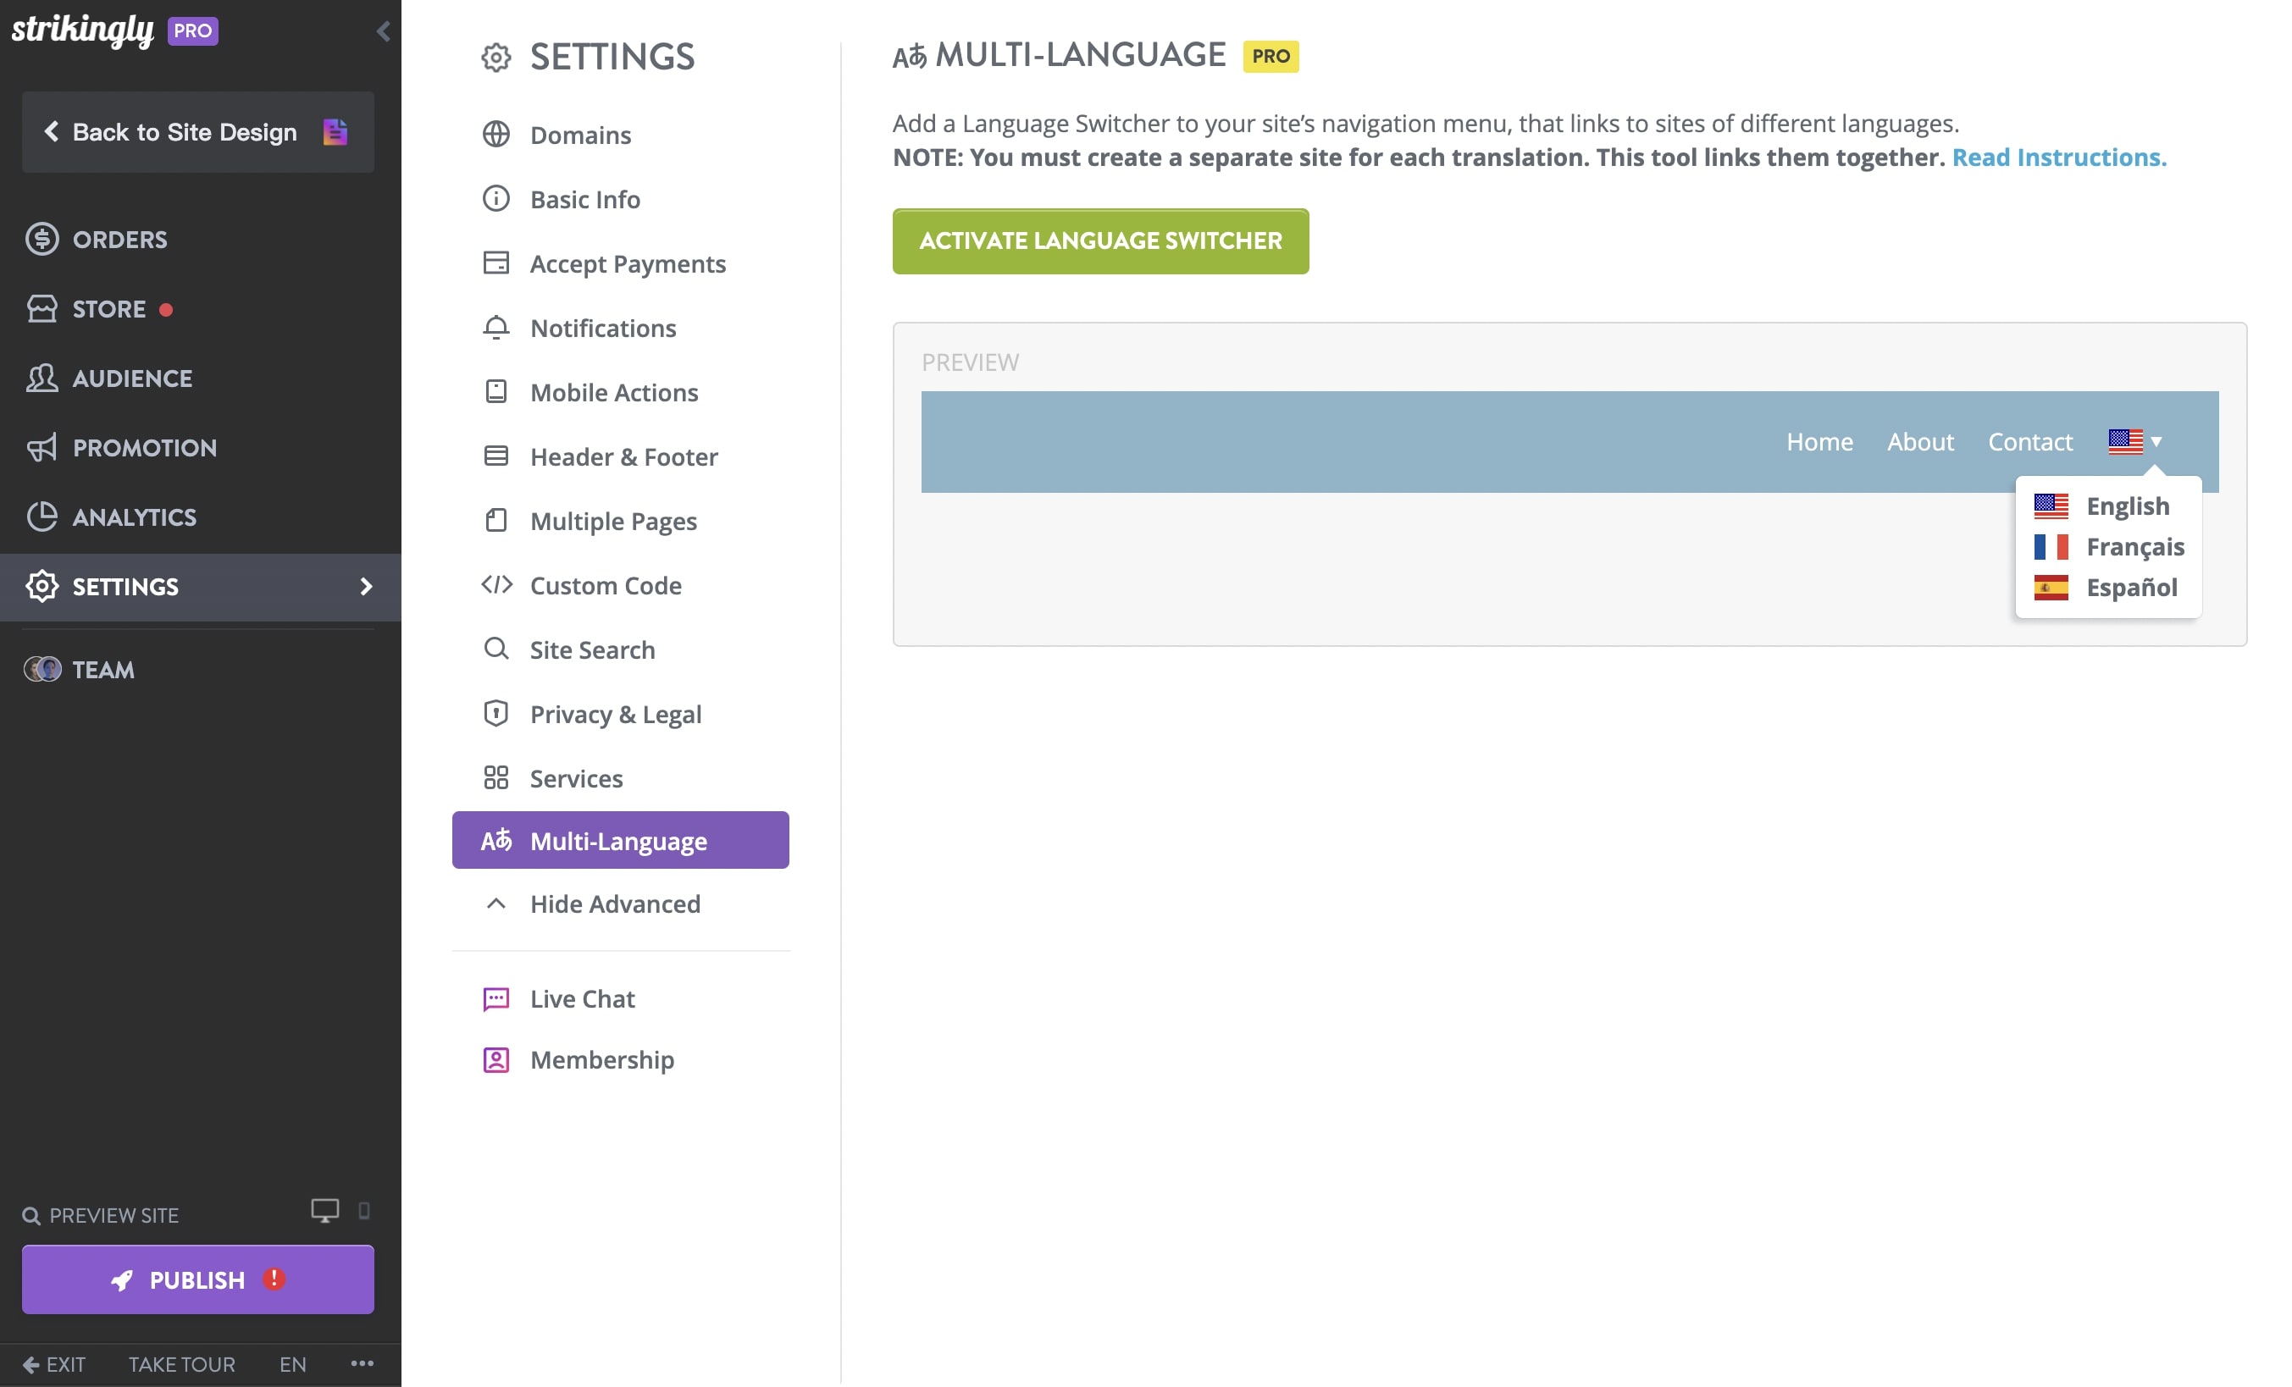This screenshot has width=2292, height=1387.
Task: Switch to the Multi-Language settings section
Action: click(619, 839)
